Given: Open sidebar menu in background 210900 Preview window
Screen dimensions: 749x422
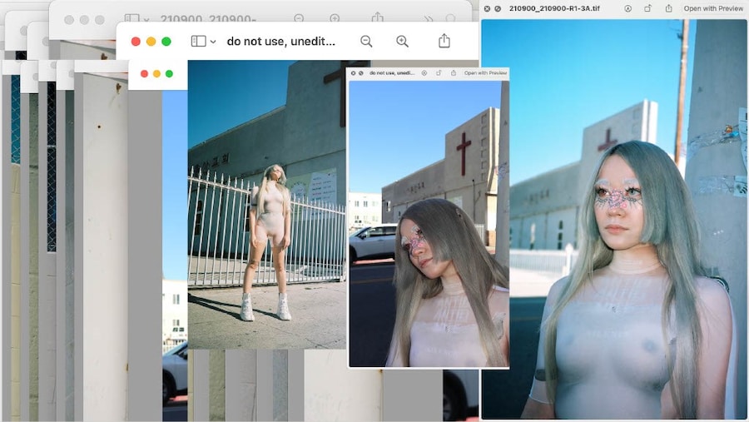Looking at the screenshot, I should (136, 18).
